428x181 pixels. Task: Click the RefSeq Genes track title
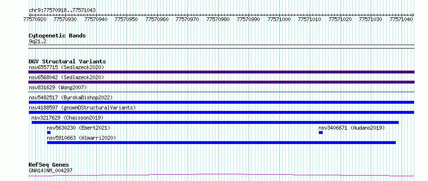(49, 165)
